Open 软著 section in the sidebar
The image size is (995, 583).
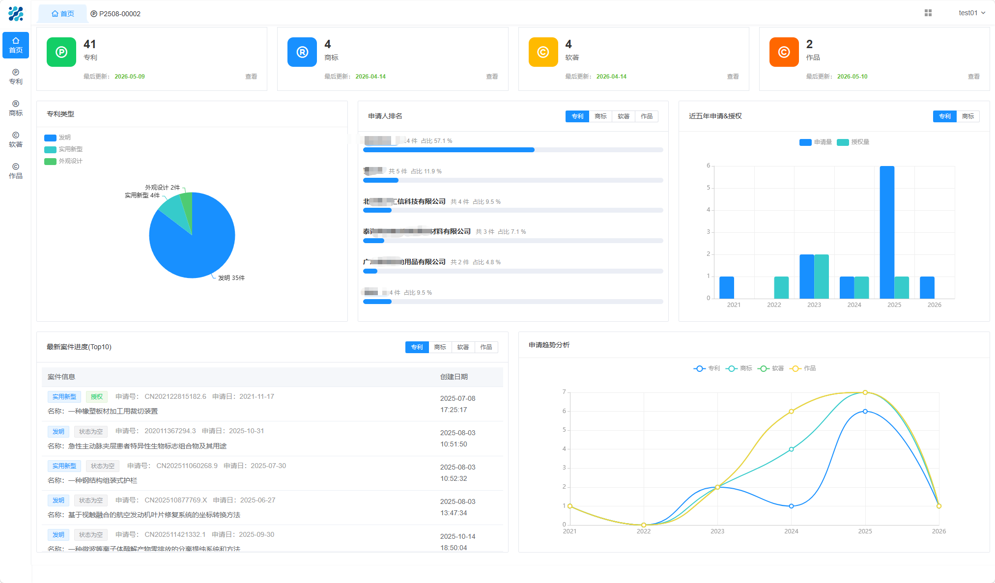click(x=16, y=139)
